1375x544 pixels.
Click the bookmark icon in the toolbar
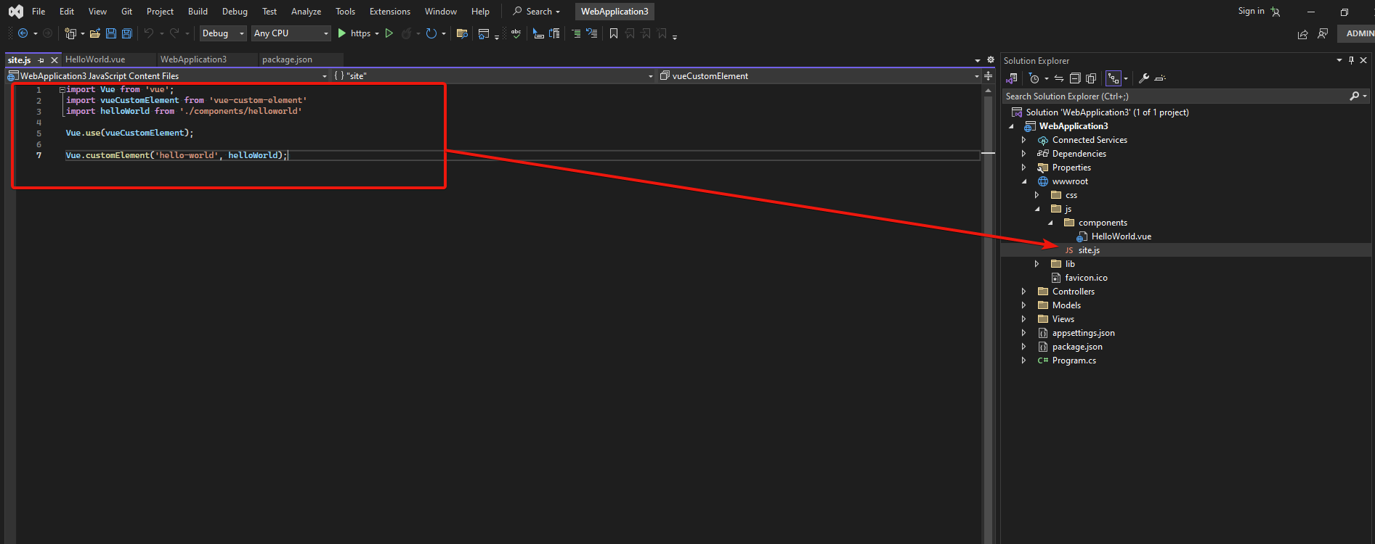tap(614, 33)
